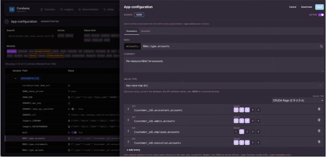The width and height of the screenshot is (326, 157).
Task: Toggle the R flag for employee.accounts
Action: [x=241, y=132]
